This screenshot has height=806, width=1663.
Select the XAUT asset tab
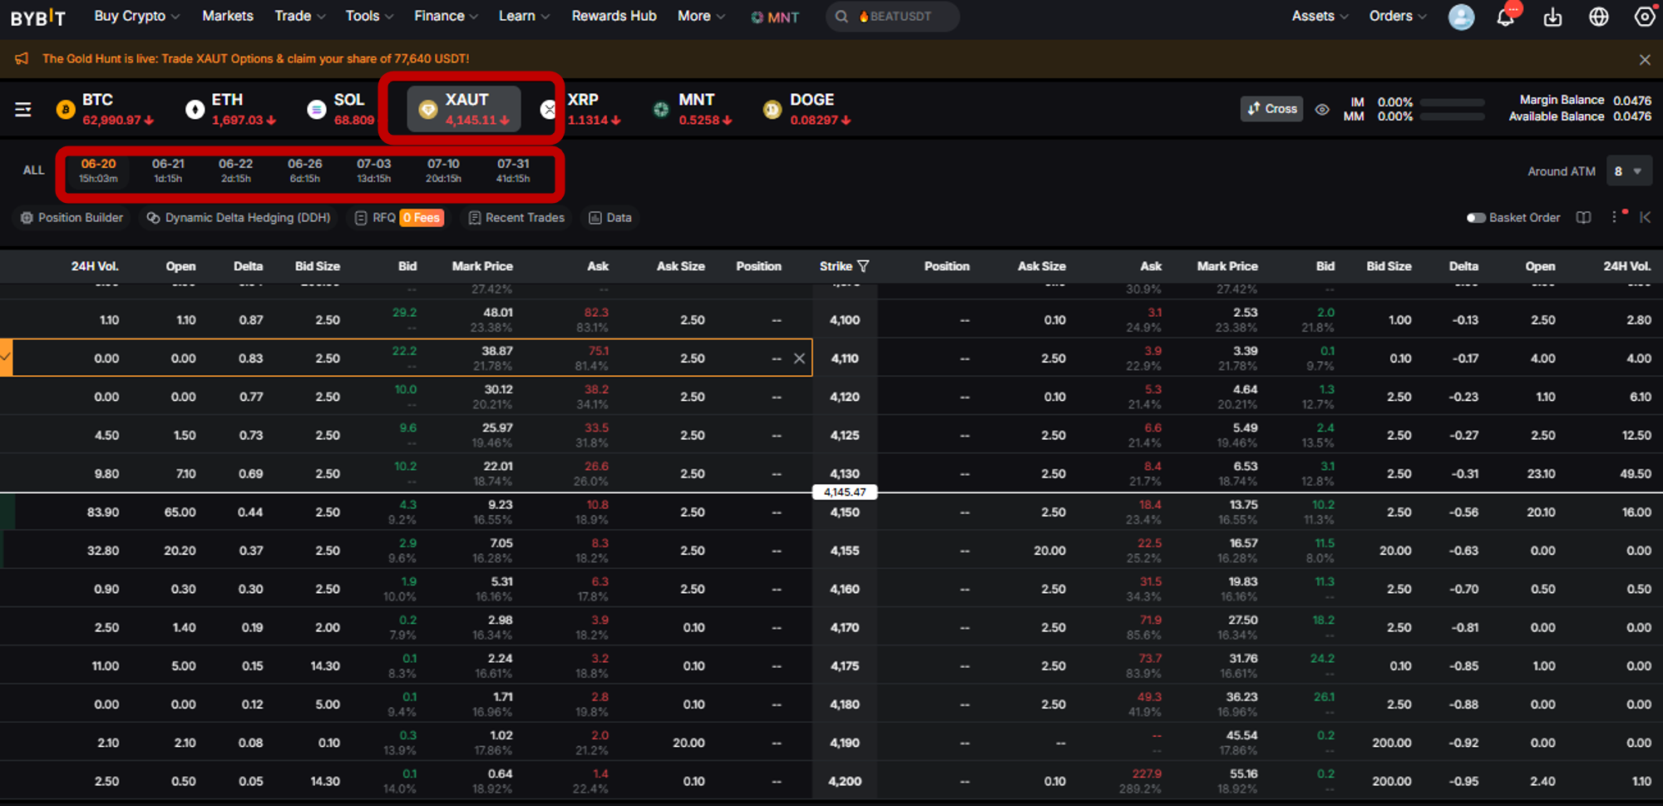click(x=464, y=109)
